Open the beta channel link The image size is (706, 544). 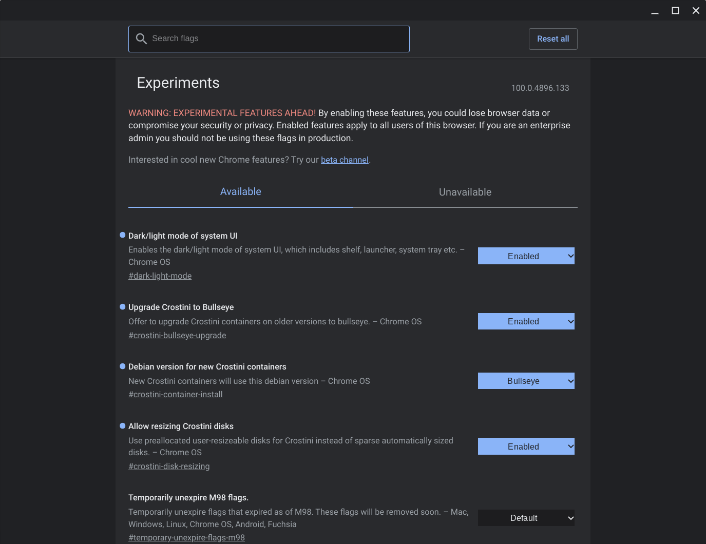(345, 160)
